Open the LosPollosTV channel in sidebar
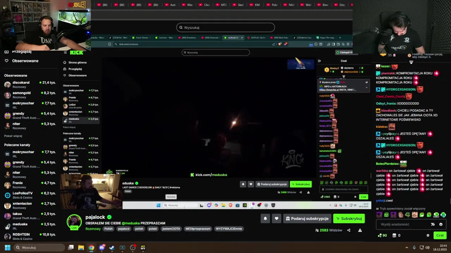 click(30, 195)
